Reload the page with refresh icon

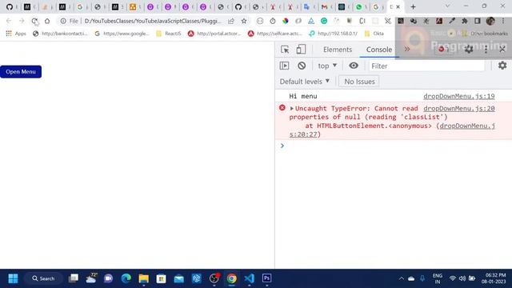(x=34, y=21)
